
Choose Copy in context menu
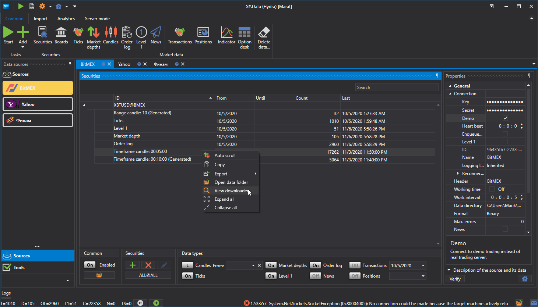point(231,165)
